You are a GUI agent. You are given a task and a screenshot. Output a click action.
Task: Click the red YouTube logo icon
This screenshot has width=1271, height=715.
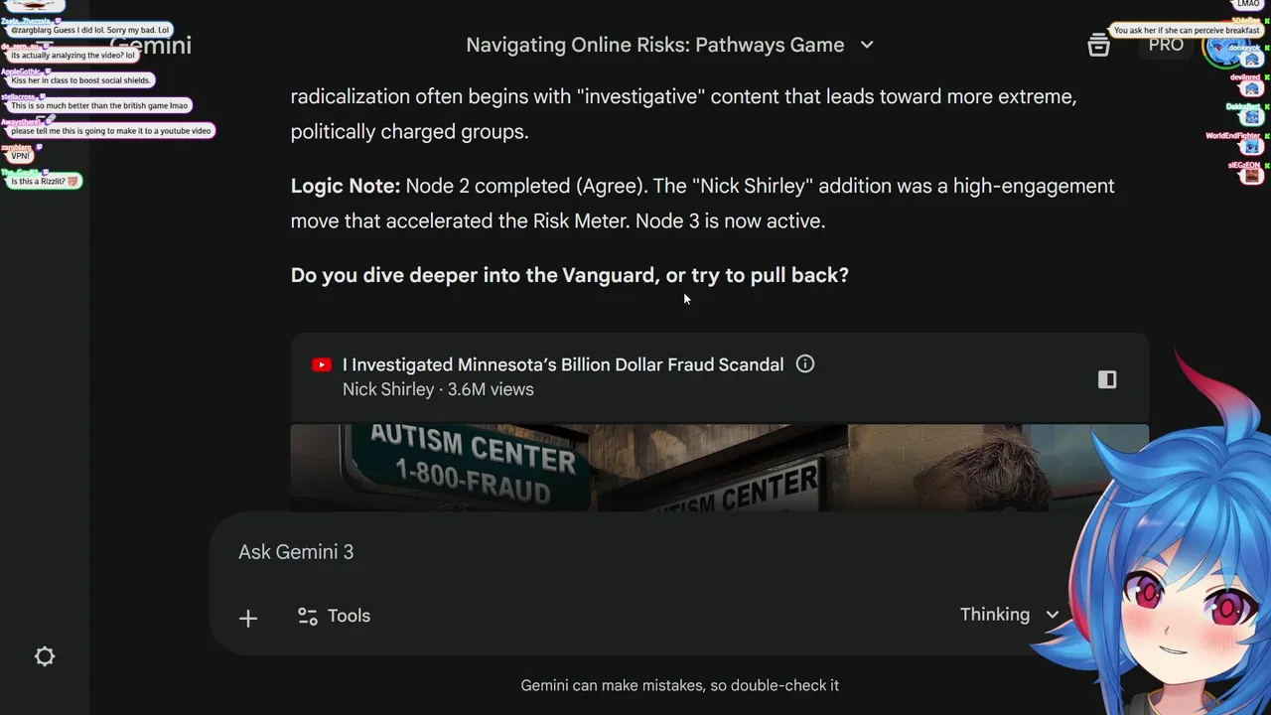tap(322, 364)
